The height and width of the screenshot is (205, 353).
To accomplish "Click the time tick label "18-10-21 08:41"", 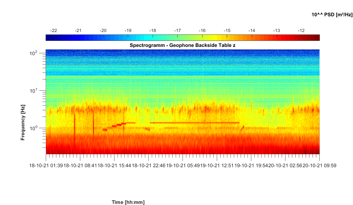I will pyautogui.click(x=80, y=166).
